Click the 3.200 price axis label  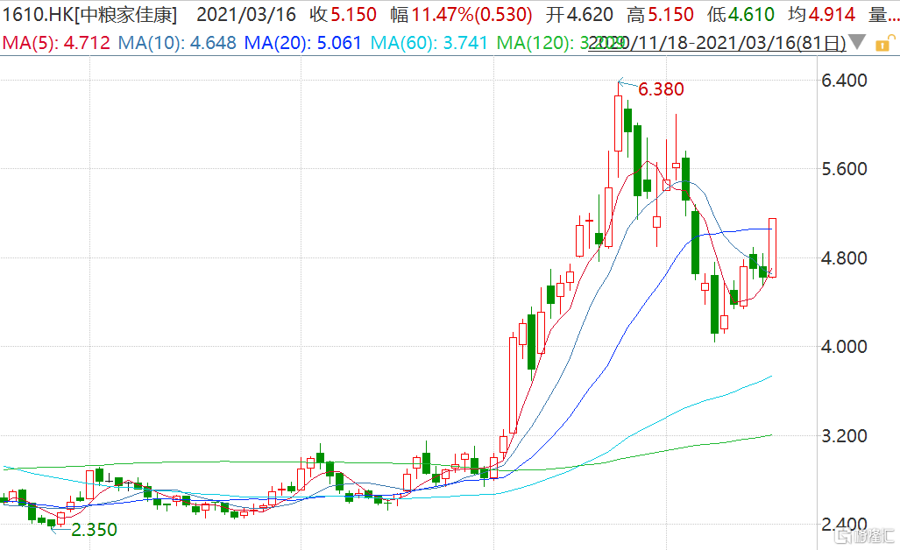tap(842, 436)
